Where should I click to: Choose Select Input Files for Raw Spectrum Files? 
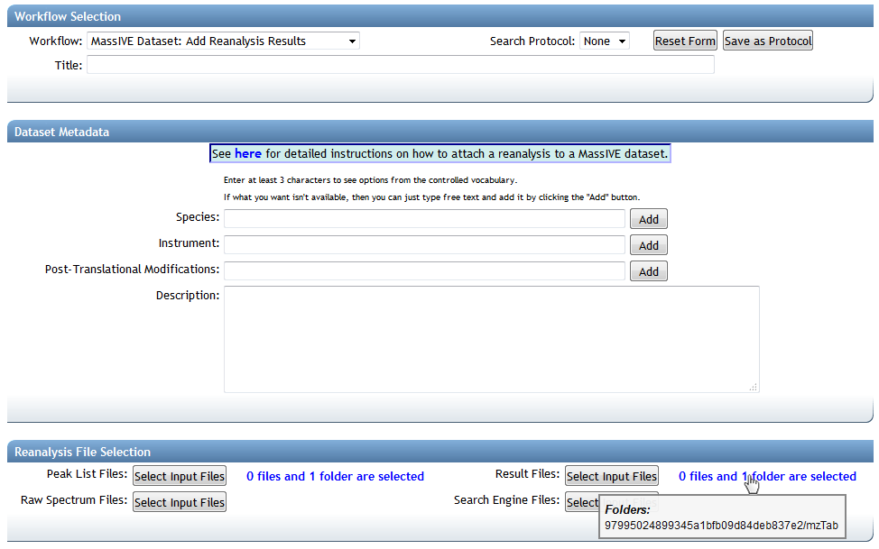pyautogui.click(x=179, y=502)
